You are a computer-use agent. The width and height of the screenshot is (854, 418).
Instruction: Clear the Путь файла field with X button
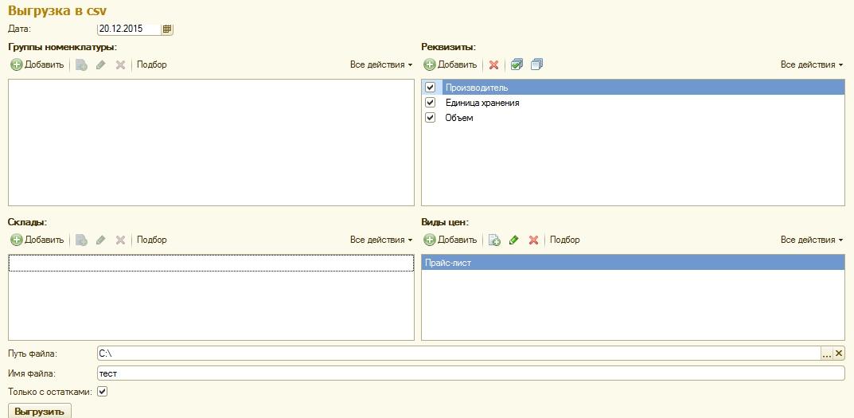[839, 354]
